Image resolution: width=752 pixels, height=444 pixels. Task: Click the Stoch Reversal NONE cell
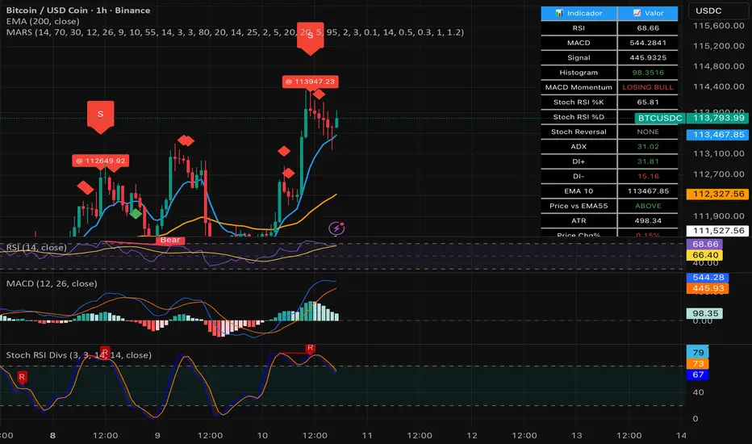point(648,132)
